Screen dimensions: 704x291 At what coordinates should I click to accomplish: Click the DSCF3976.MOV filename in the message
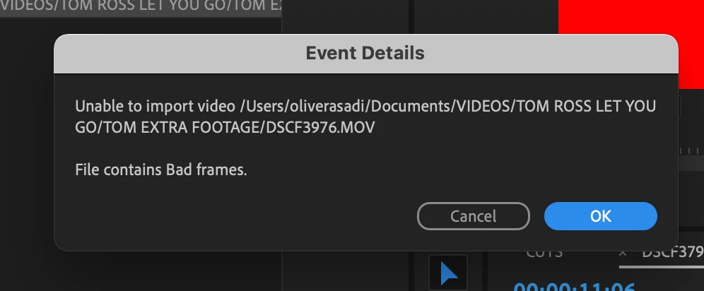[x=320, y=127]
